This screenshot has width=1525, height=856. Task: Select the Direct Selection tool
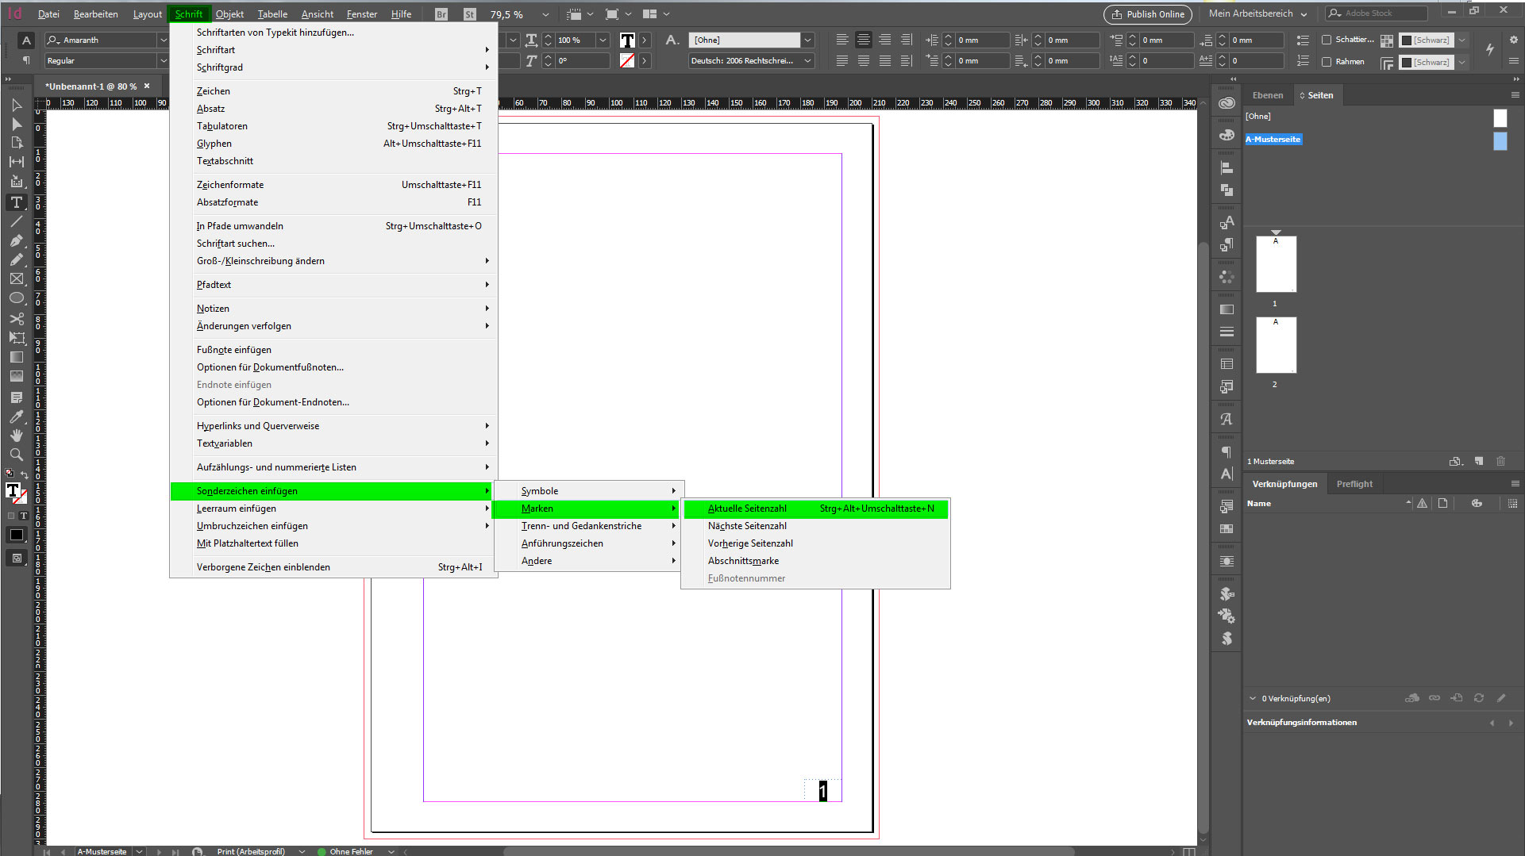point(16,124)
